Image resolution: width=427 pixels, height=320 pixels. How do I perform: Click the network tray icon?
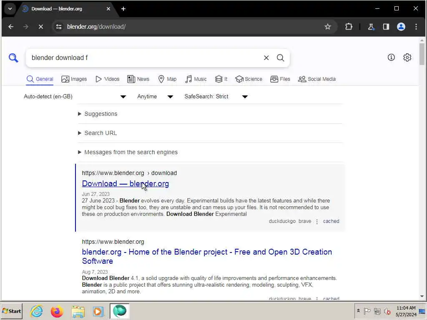coord(377,311)
